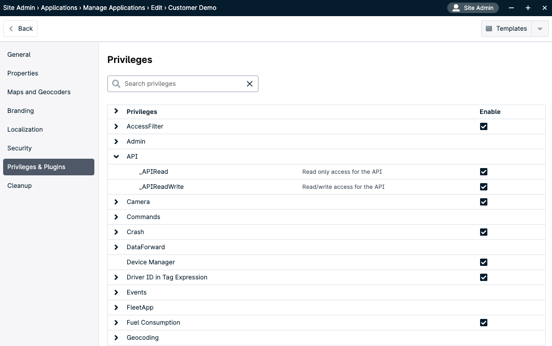Screen dimensions: 552x346
Task: Expand the top Privileges header chevron
Action: pyautogui.click(x=116, y=111)
